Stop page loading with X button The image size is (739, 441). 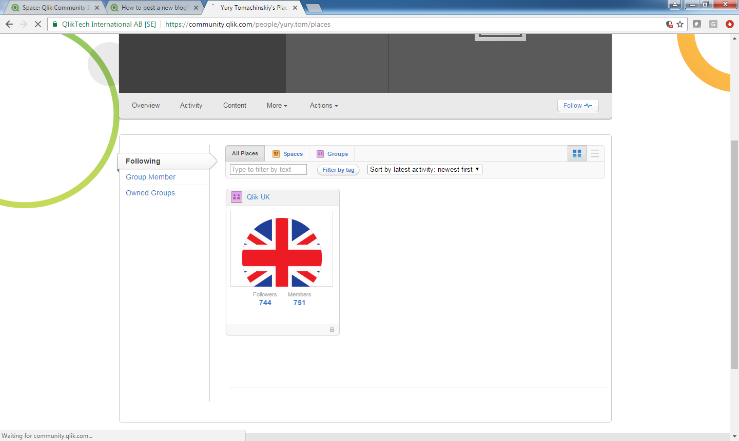point(37,24)
